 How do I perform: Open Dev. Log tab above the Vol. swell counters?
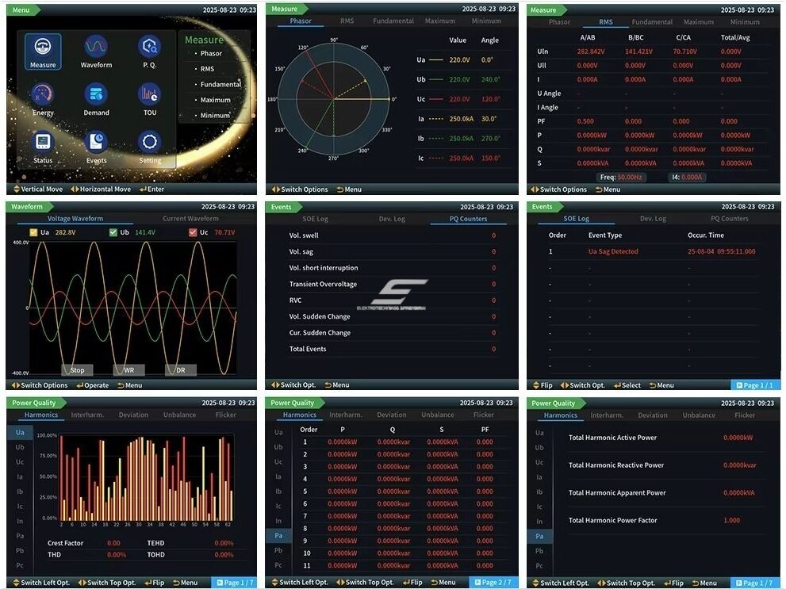click(x=392, y=219)
